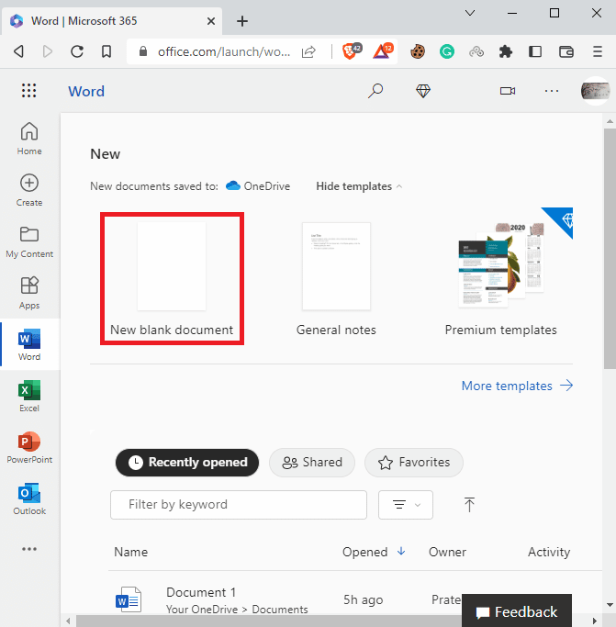This screenshot has width=616, height=627.
Task: Show more apps via sidebar ellipsis
Action: click(x=29, y=549)
